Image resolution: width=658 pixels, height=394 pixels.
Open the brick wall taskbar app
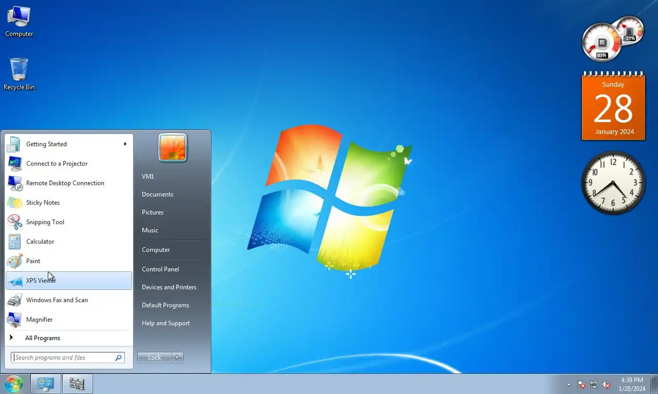(77, 384)
